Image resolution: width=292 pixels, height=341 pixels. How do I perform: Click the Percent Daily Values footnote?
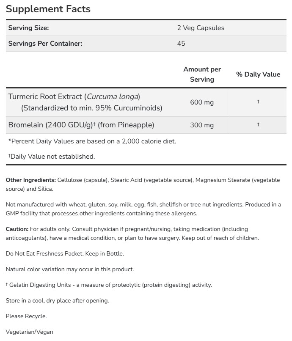pos(92,141)
